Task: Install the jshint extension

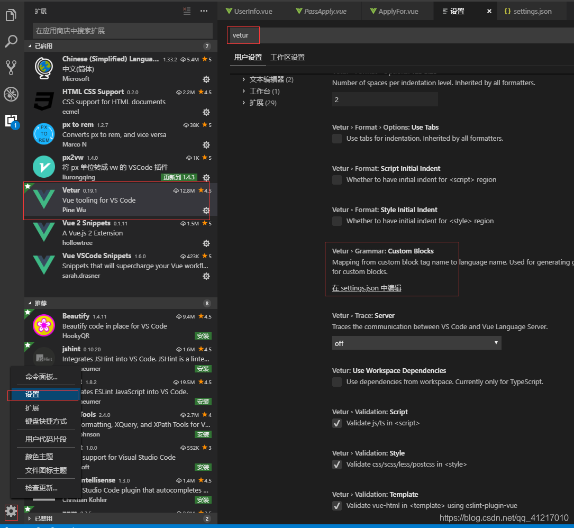Action: click(203, 369)
